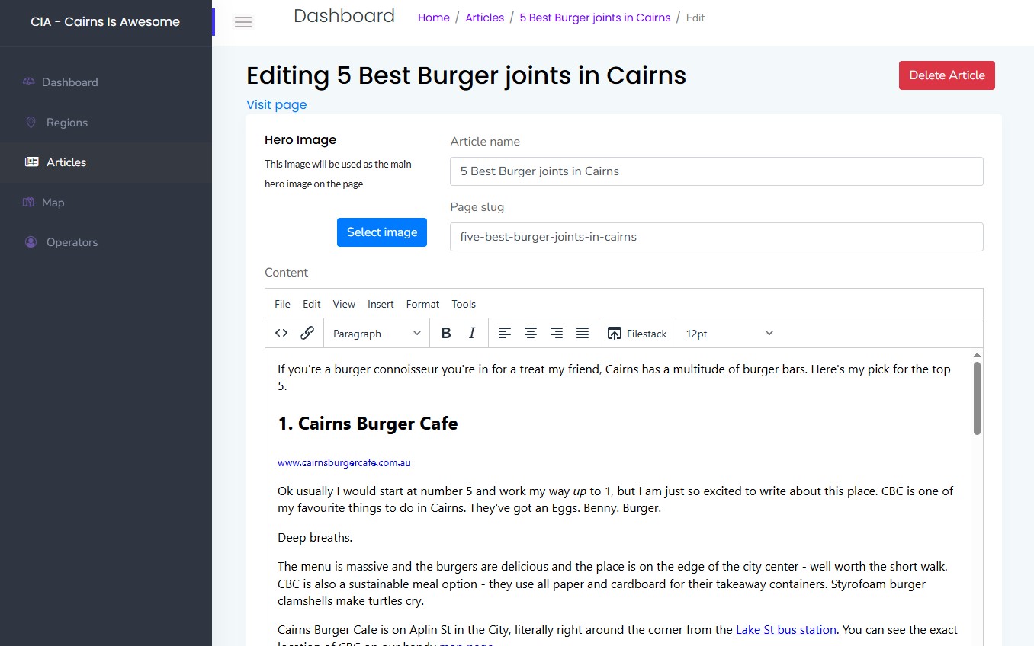Image resolution: width=1034 pixels, height=646 pixels.
Task: Align text left
Action: 504,333
